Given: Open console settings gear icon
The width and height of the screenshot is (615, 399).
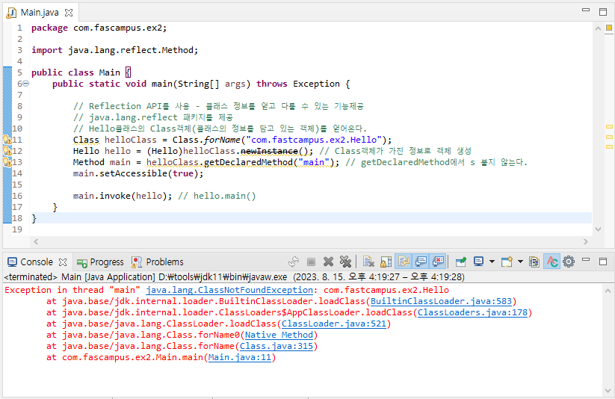Looking at the screenshot, I should point(569,262).
